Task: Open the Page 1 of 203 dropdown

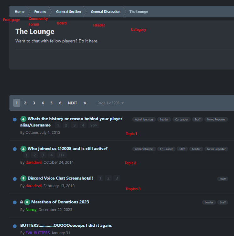Action: 110,103
